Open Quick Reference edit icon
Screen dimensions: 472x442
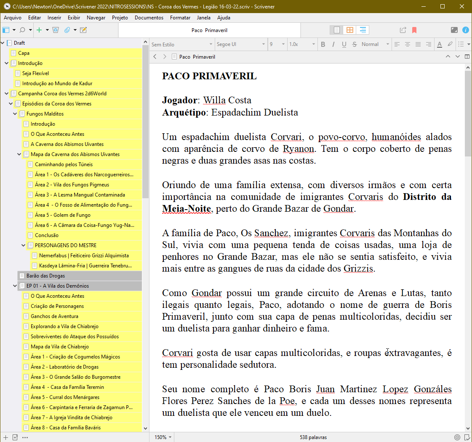coord(83,30)
